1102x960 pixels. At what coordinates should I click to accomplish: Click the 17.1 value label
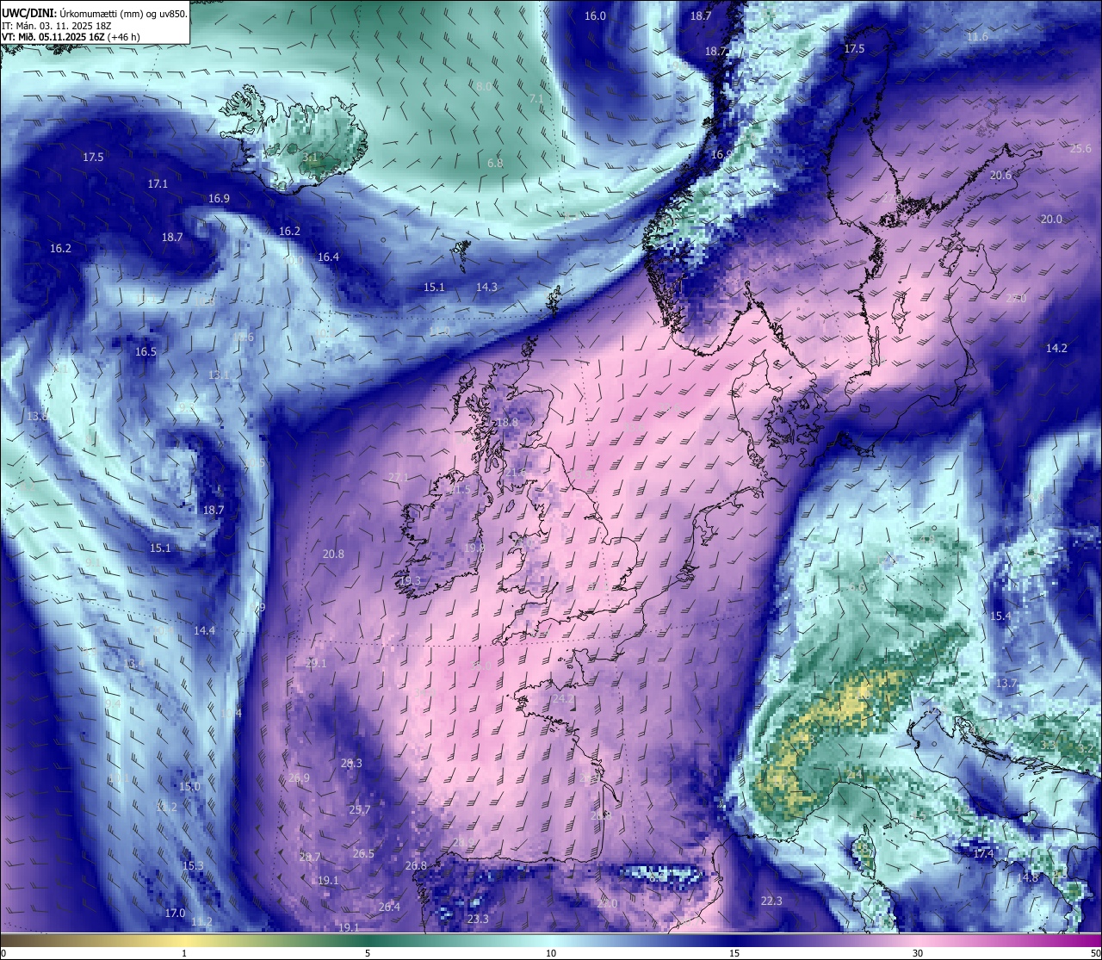click(x=158, y=183)
